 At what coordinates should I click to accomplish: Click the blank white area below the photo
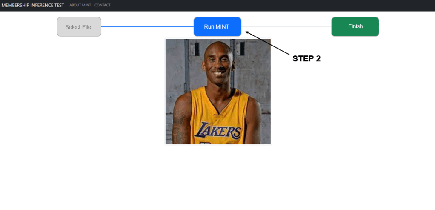[218, 179]
